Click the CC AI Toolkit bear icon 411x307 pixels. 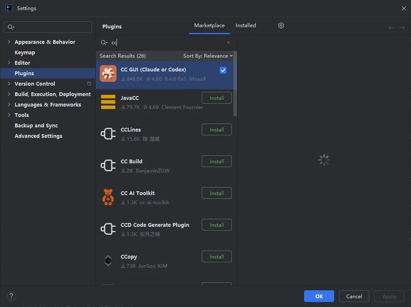(x=108, y=197)
